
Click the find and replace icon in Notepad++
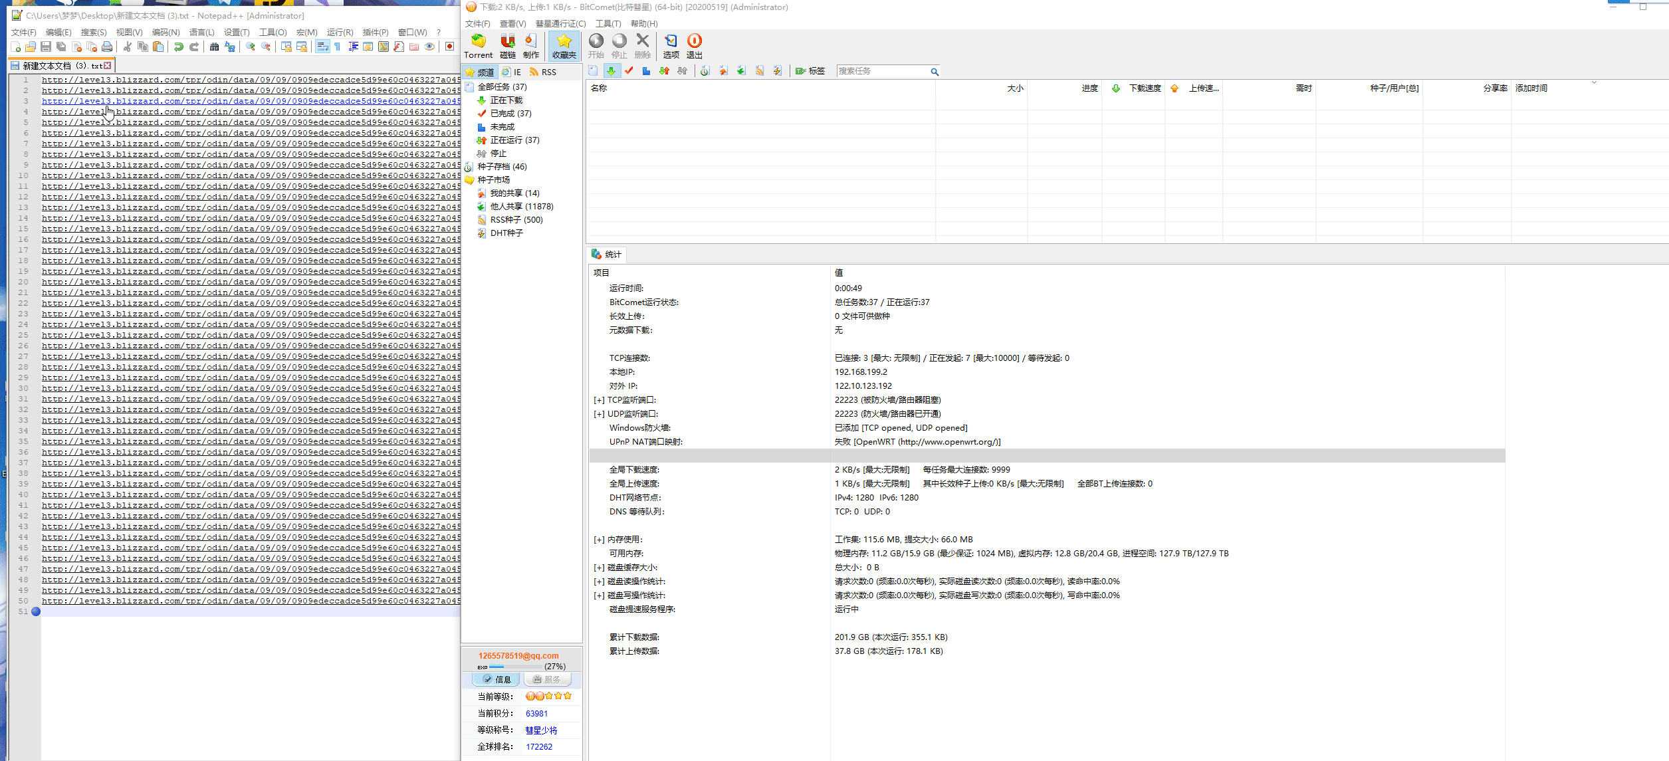point(230,47)
